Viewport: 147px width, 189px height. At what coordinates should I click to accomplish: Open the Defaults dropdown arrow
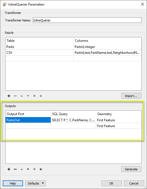tap(43, 183)
